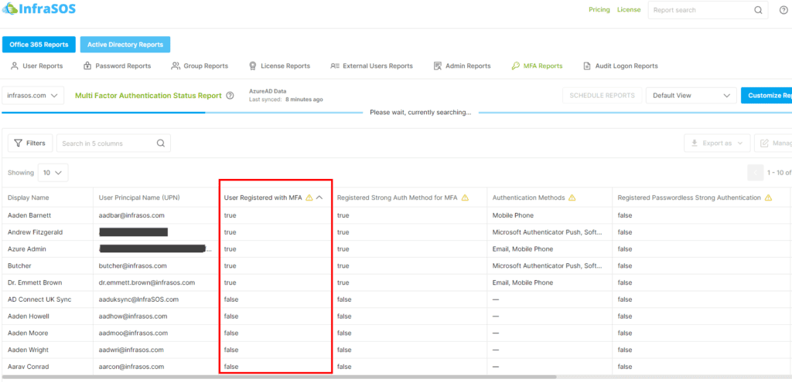
Task: Click aadbar@infrasos.com UPN cell
Action: (x=131, y=215)
